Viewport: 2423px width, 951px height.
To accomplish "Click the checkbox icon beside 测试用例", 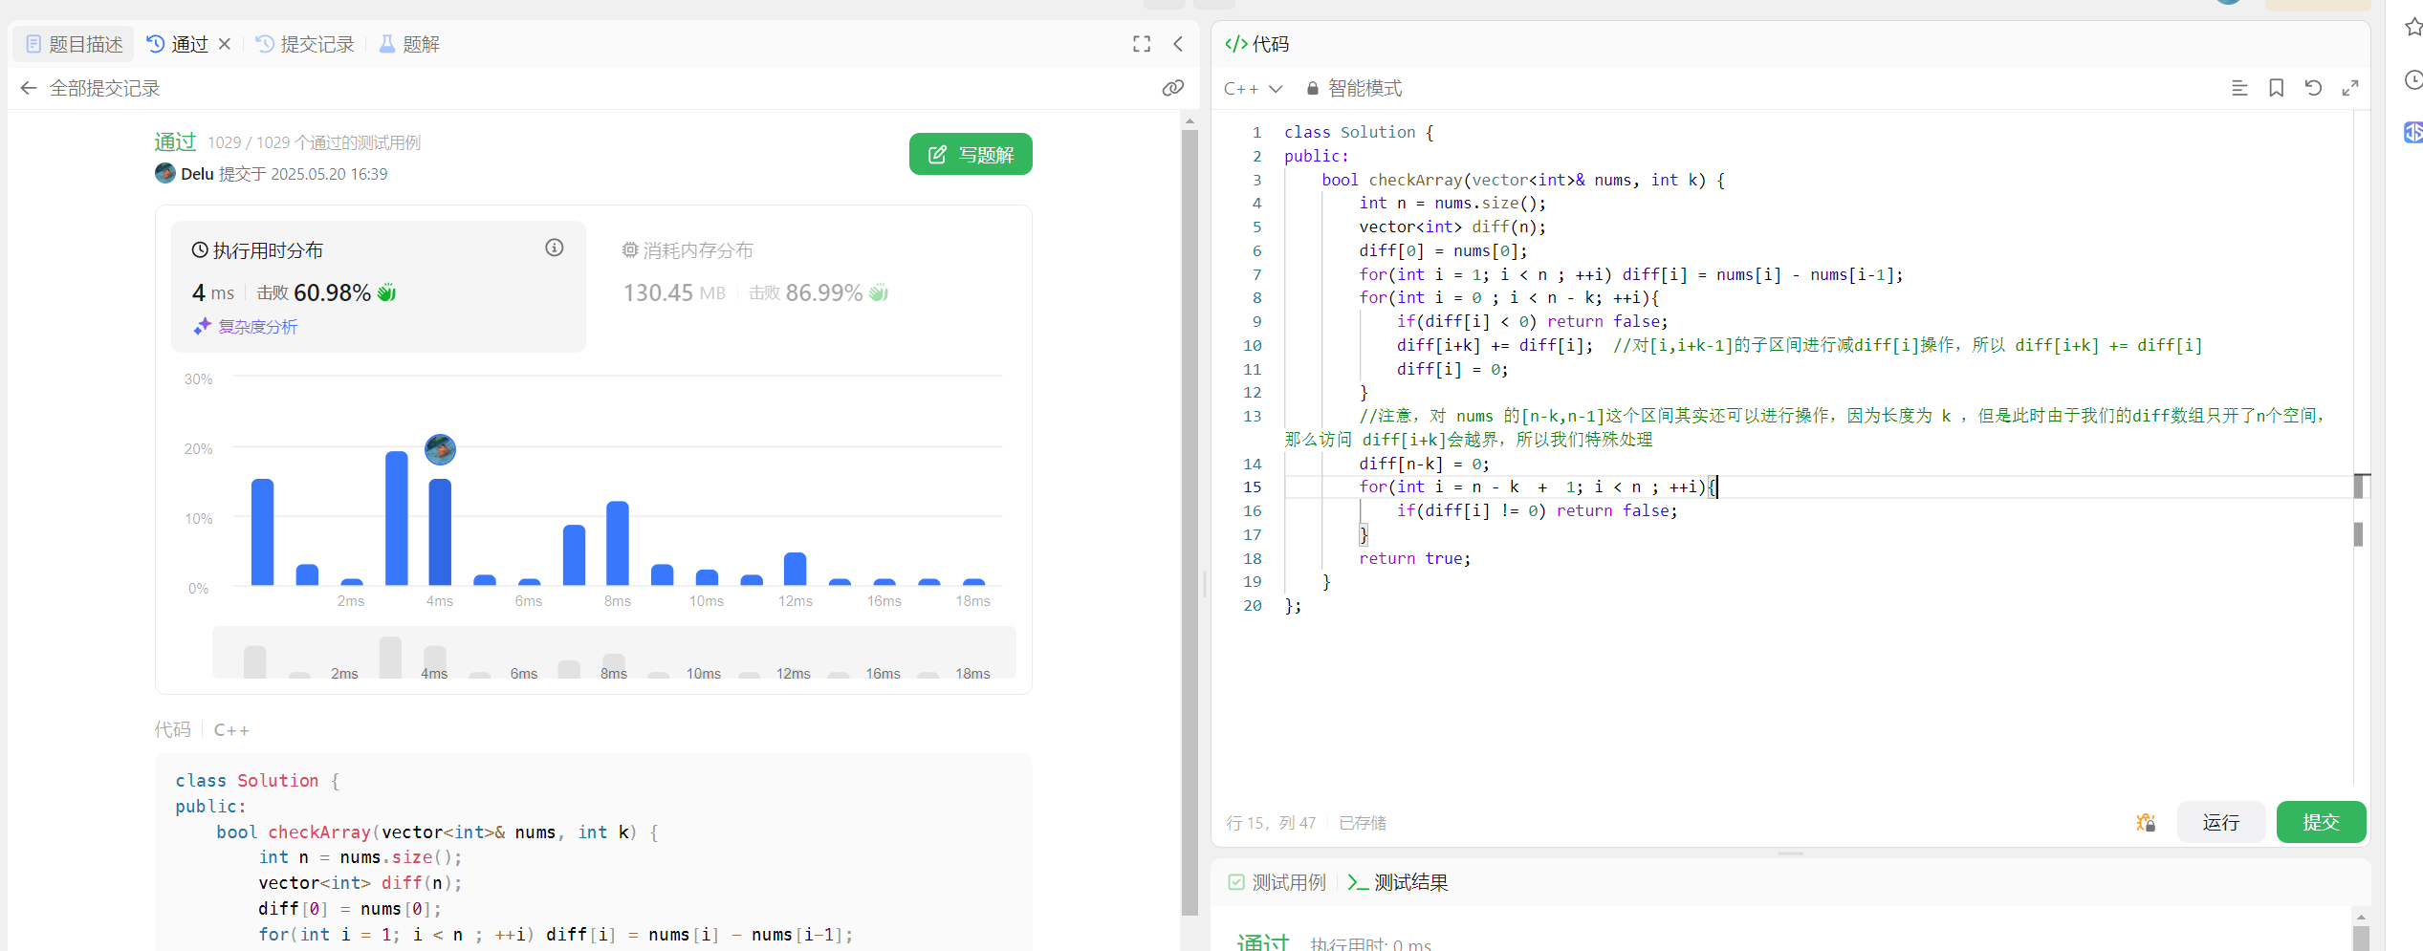I will click(x=1236, y=882).
